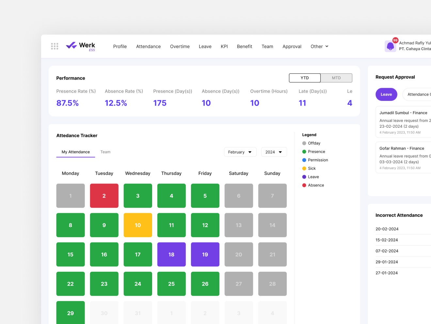Click the Permission blue legend dot

click(304, 160)
